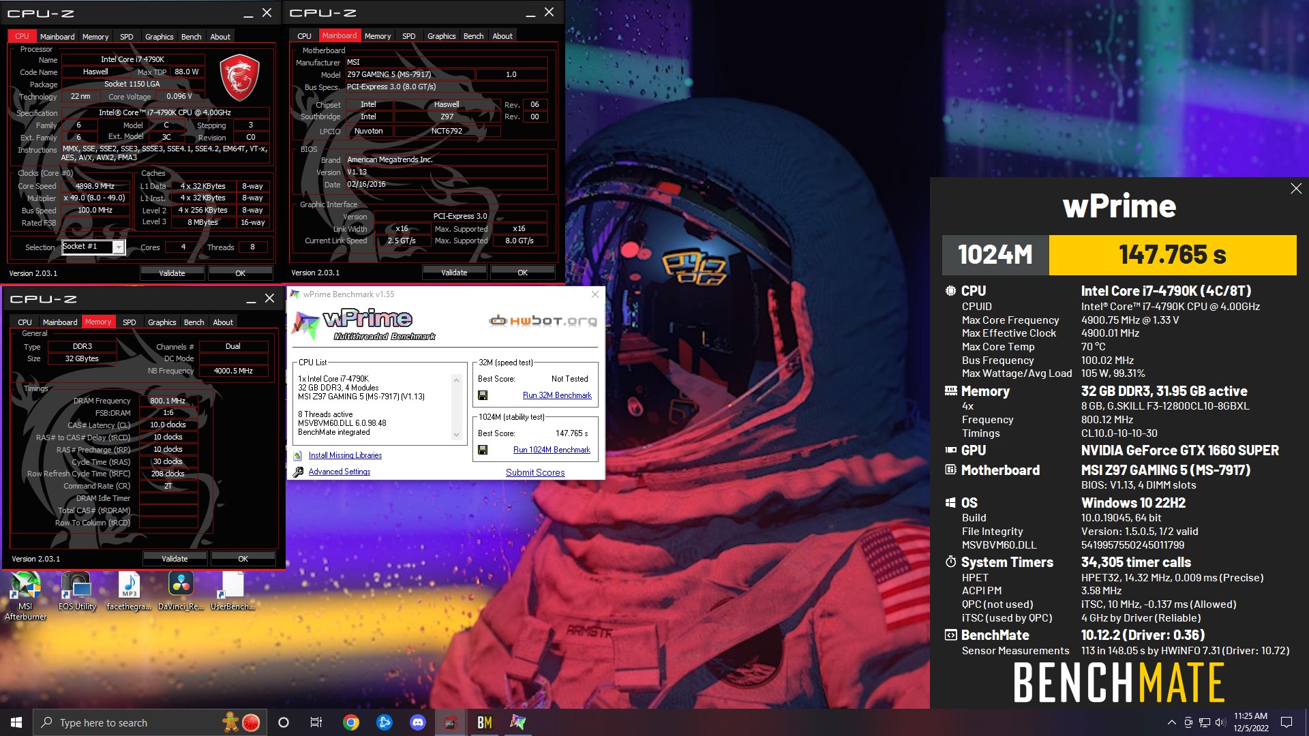Open EOS Utility desktop icon
Image resolution: width=1309 pixels, height=736 pixels.
pos(77,591)
